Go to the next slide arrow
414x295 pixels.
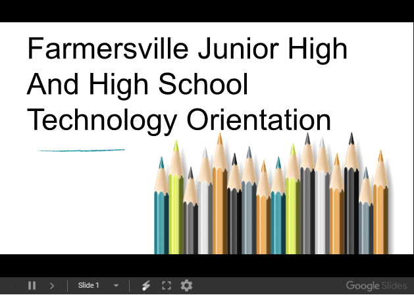coord(52,286)
